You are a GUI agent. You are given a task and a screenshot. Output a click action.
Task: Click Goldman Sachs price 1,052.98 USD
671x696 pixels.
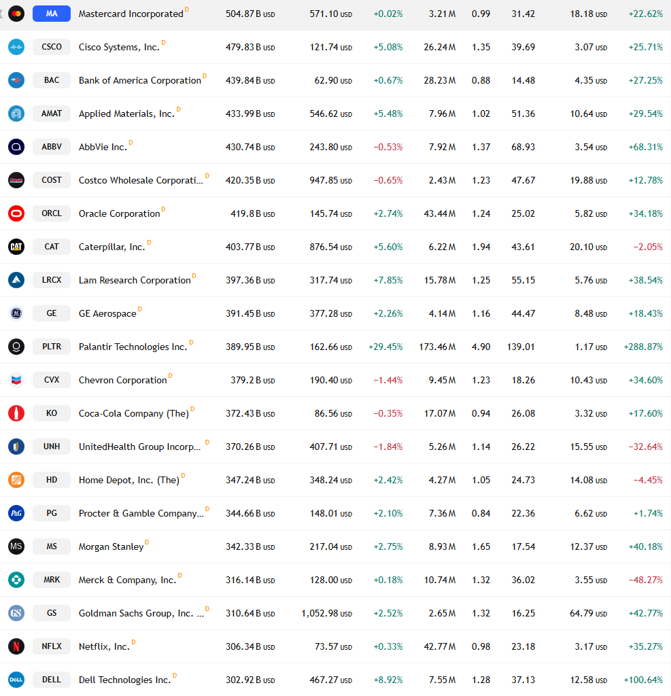(327, 613)
